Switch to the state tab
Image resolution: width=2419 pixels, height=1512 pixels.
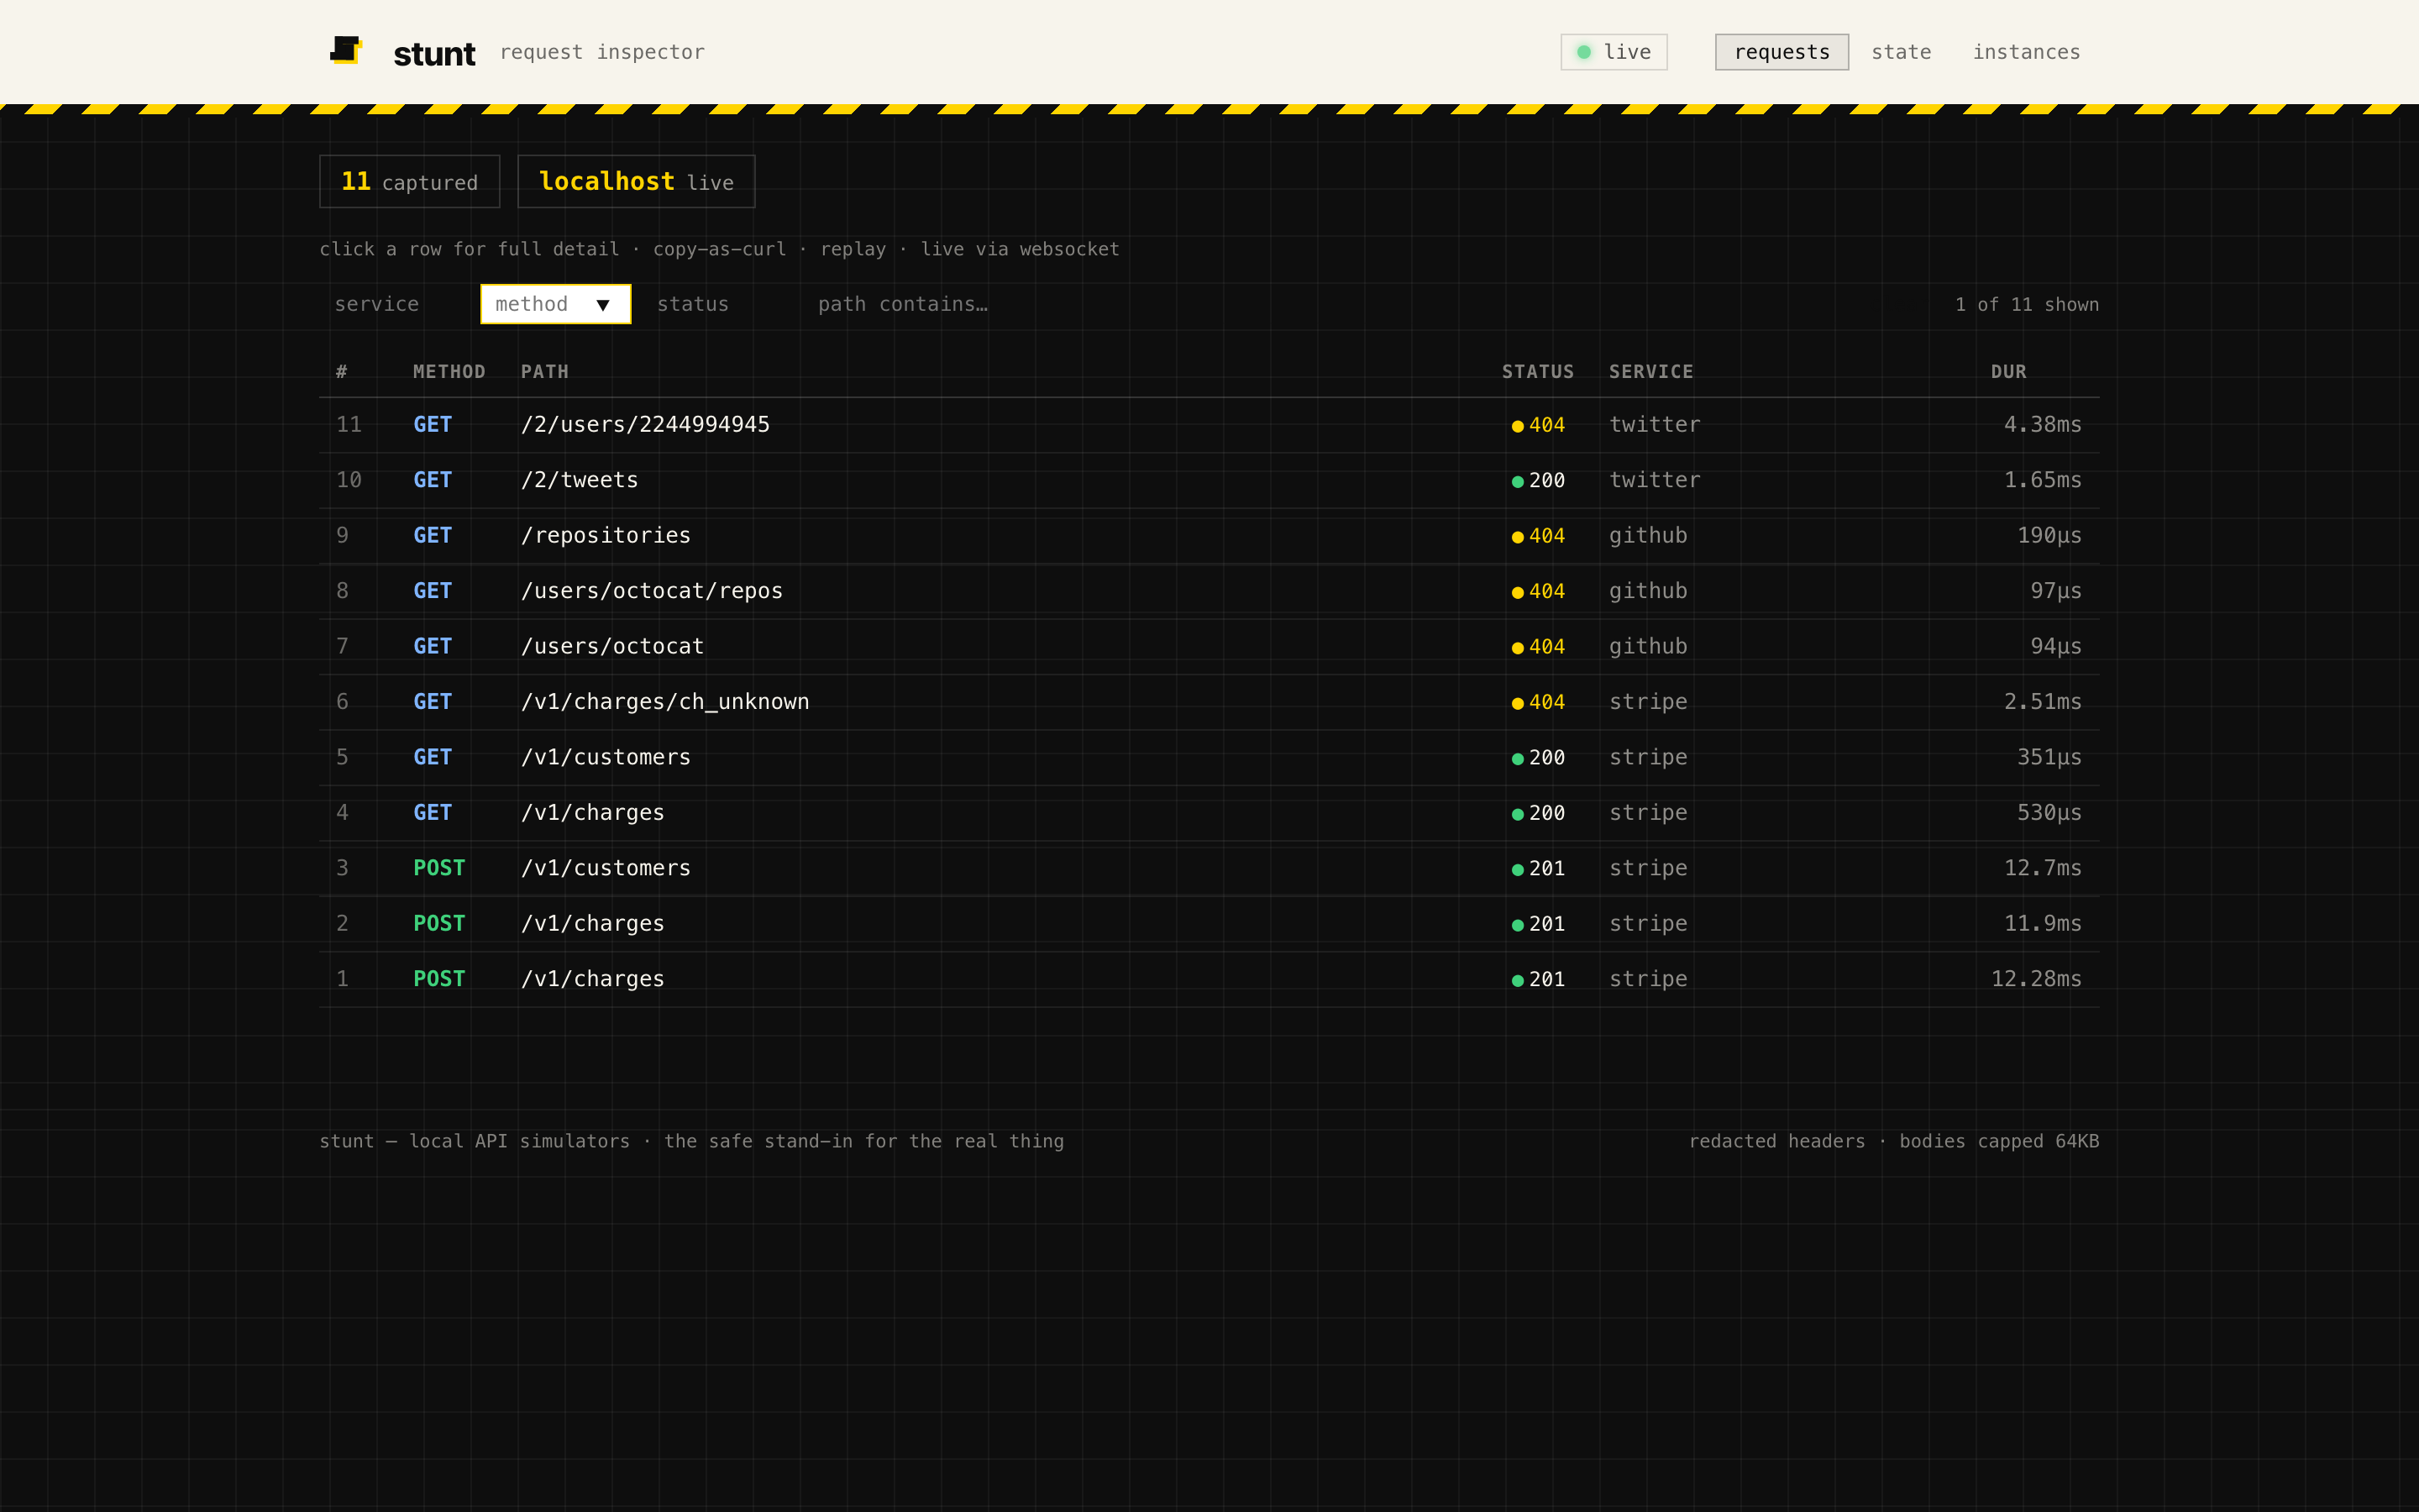1900,52
